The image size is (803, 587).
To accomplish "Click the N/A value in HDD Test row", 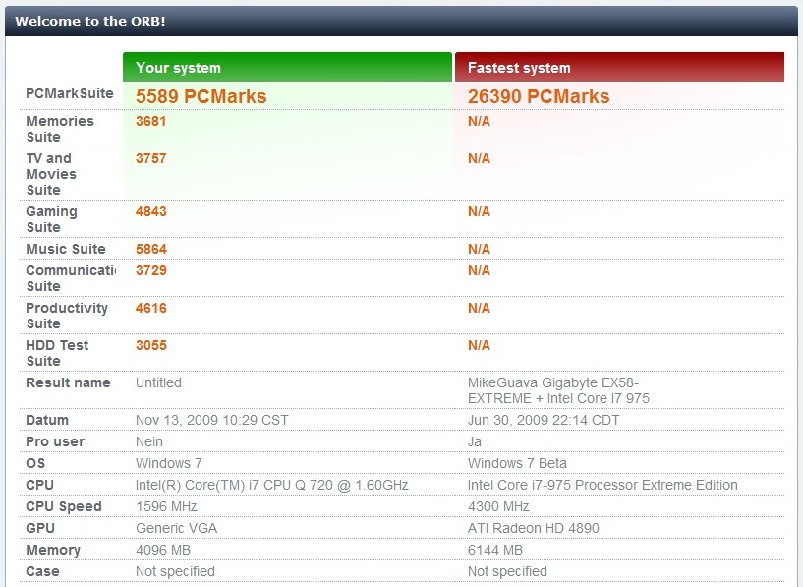I will (479, 345).
